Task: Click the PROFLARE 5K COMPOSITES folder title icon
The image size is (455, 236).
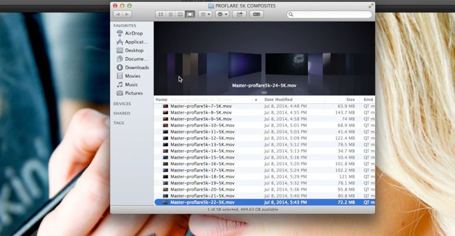Action: click(211, 6)
